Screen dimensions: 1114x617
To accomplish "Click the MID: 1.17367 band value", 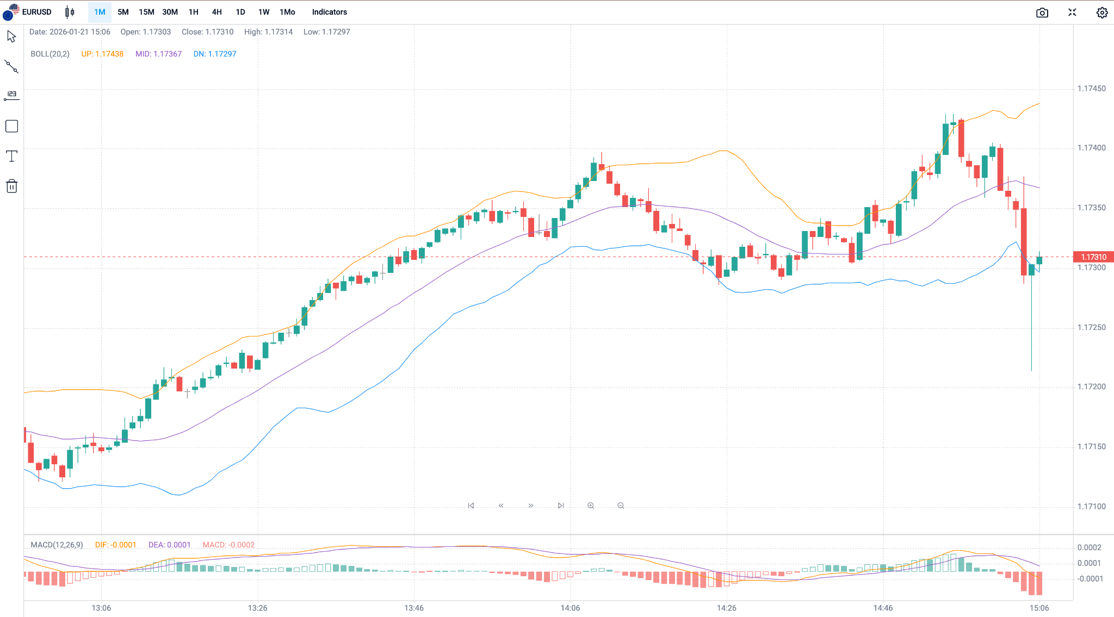I will (158, 54).
